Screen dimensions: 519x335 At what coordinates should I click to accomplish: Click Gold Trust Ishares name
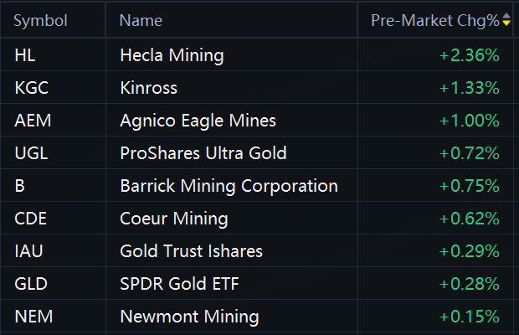[x=191, y=251]
